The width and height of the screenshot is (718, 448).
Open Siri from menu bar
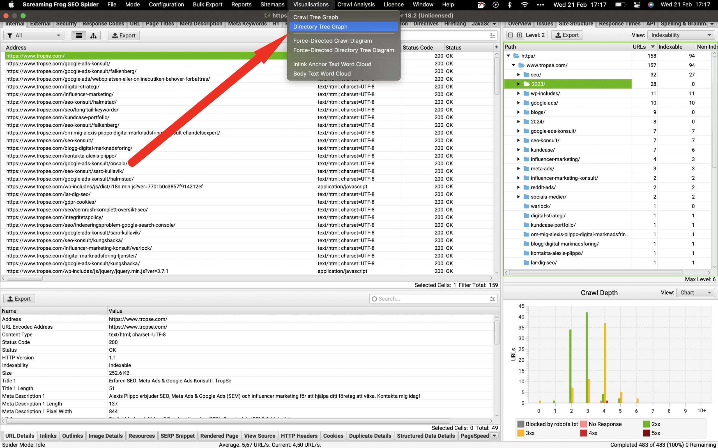[x=651, y=4]
